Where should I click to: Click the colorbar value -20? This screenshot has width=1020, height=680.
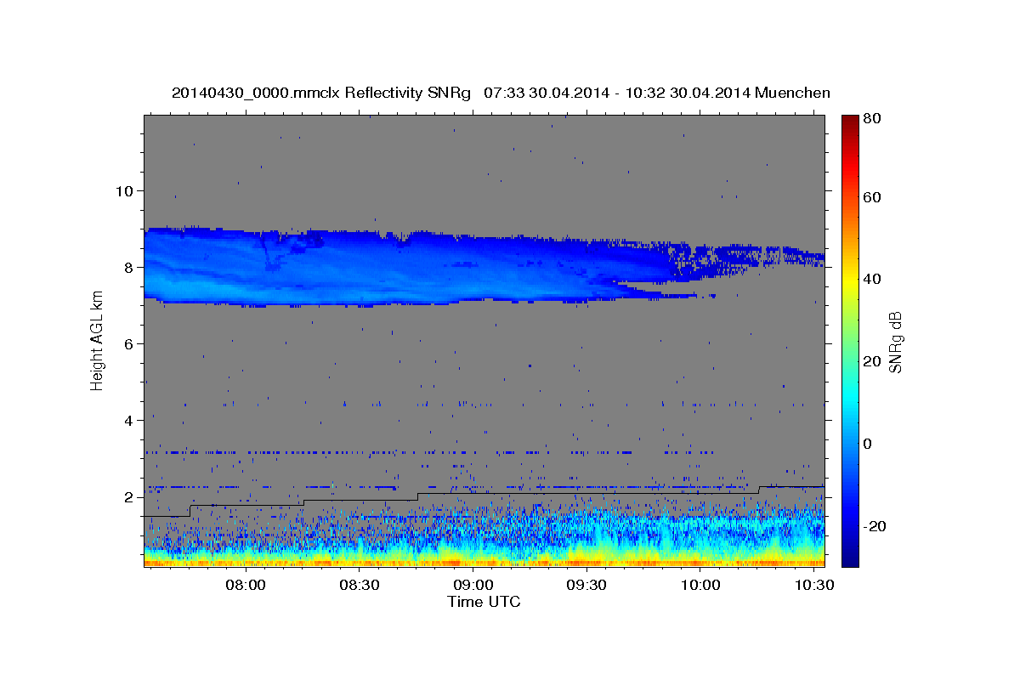874,526
